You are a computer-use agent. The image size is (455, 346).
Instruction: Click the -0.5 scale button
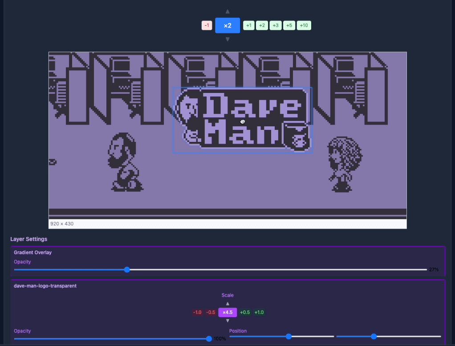211,312
